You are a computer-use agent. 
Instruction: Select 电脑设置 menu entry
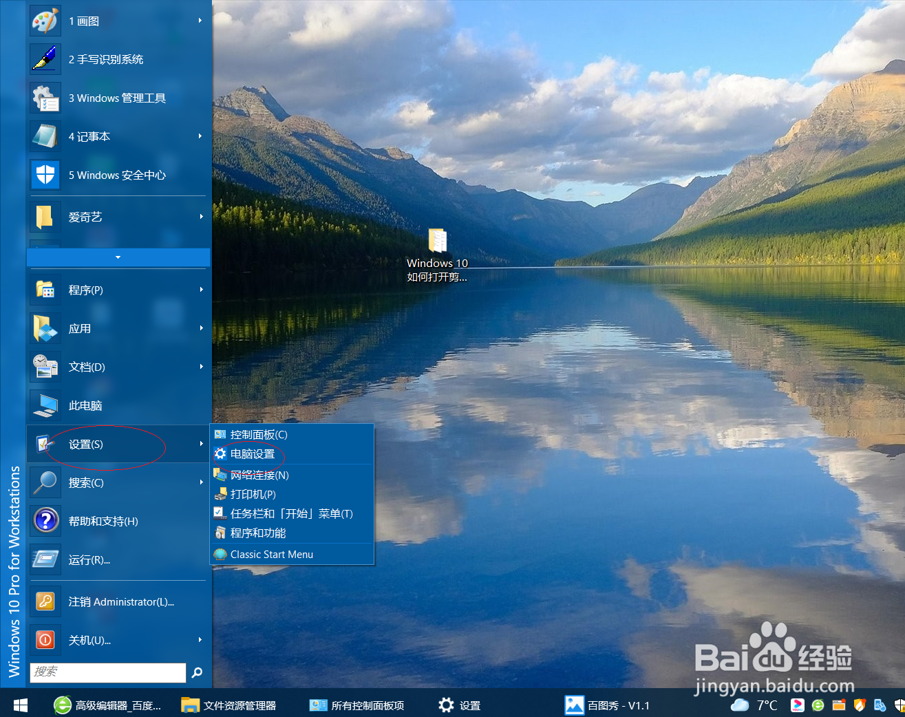click(x=292, y=453)
